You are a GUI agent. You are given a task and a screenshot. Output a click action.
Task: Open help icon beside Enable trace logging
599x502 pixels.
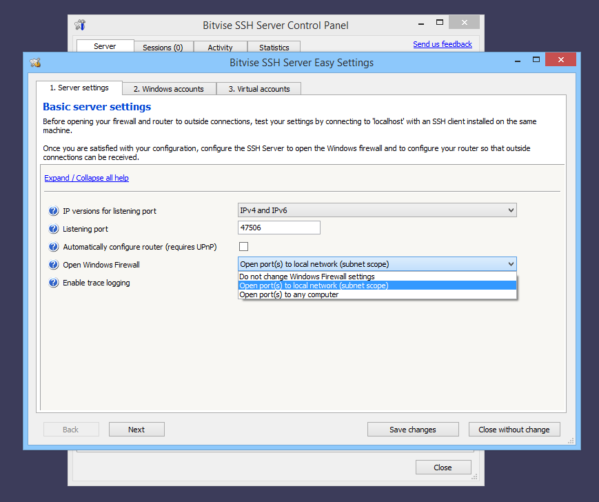click(x=54, y=283)
